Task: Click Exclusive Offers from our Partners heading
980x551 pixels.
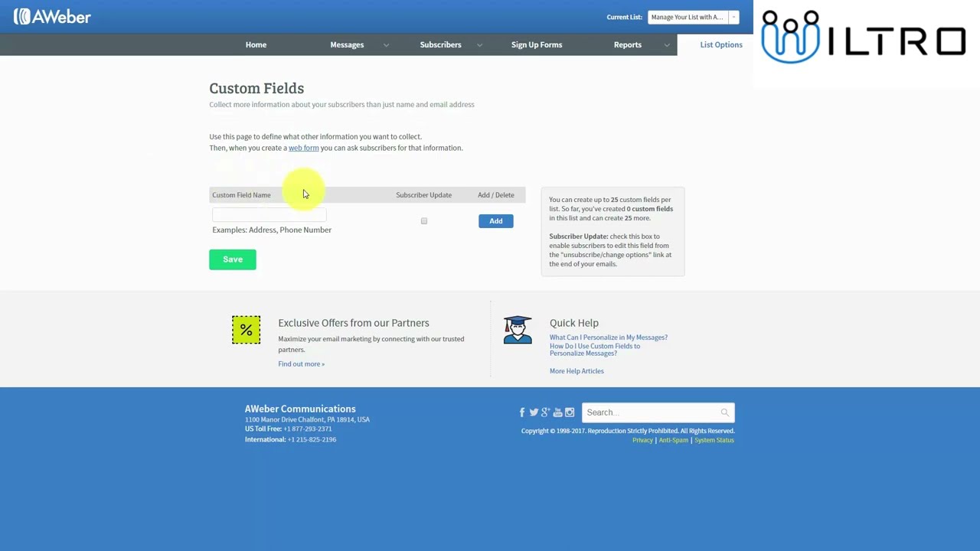Action: [x=354, y=323]
